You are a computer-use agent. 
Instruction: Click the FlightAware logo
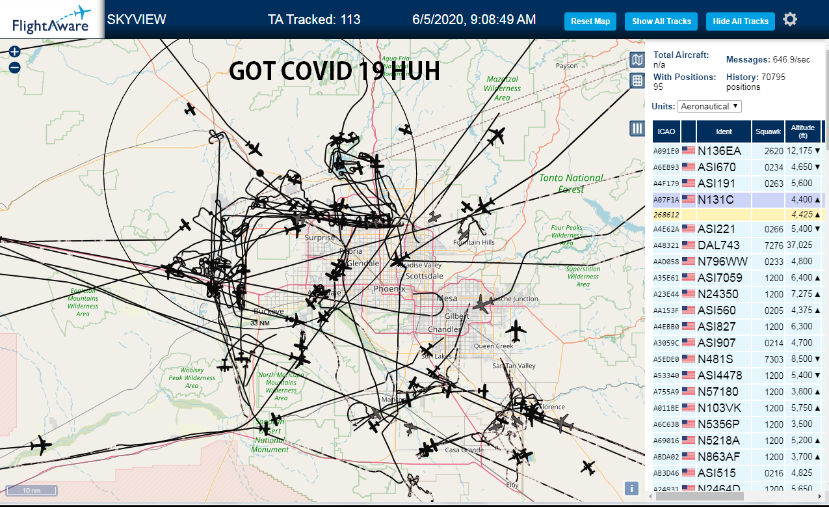51,20
